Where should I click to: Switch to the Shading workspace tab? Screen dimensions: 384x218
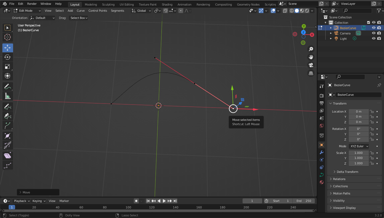pos(167,4)
